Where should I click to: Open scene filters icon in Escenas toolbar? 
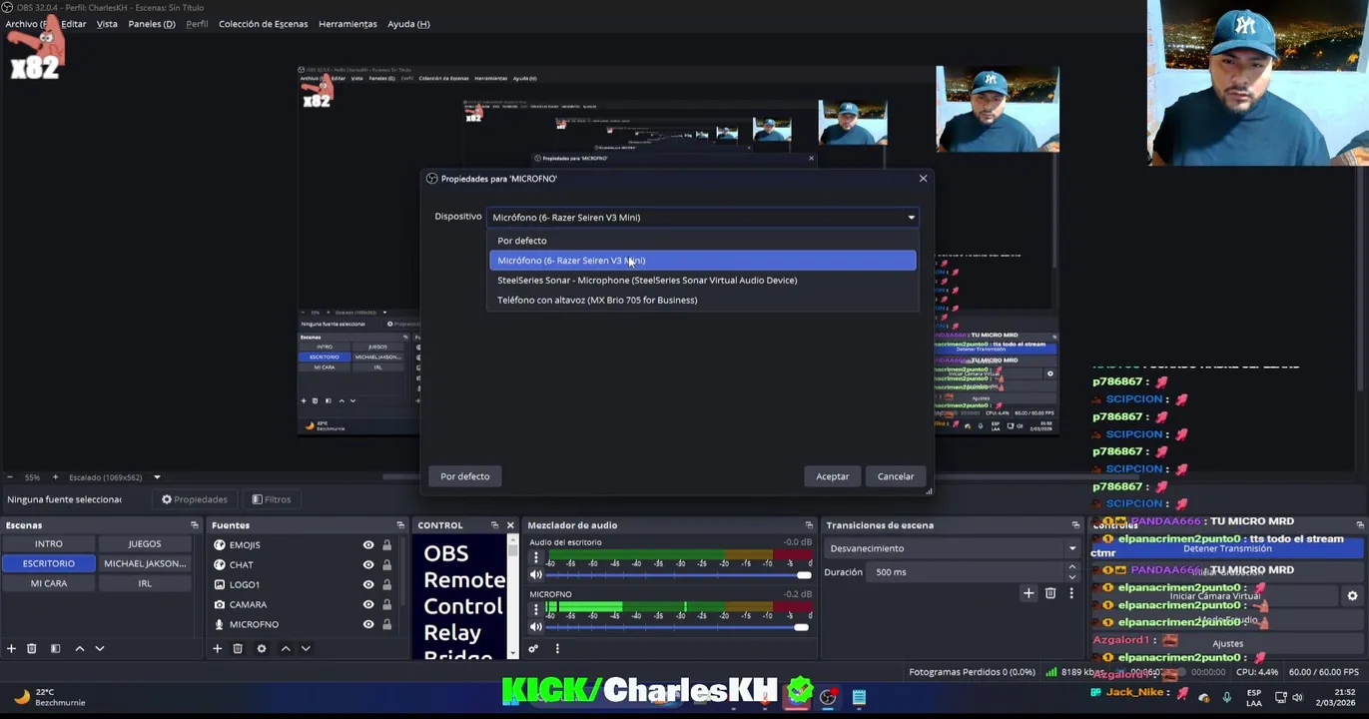pyautogui.click(x=56, y=648)
